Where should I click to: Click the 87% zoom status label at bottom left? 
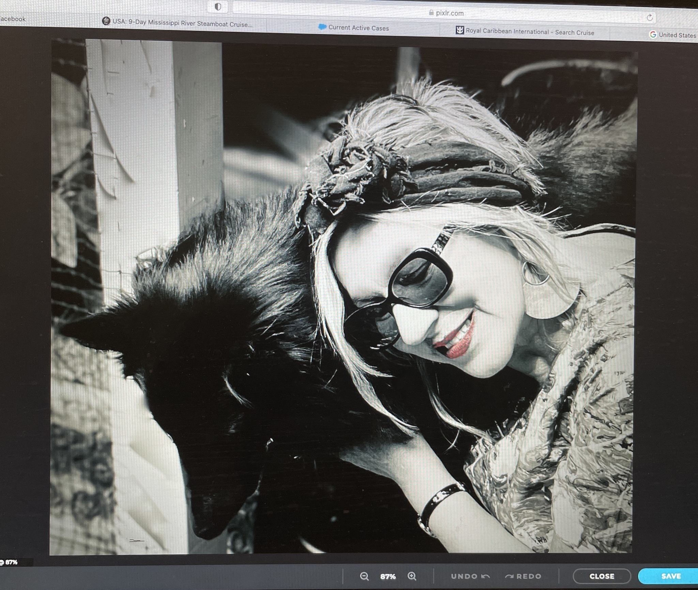[x=9, y=562]
